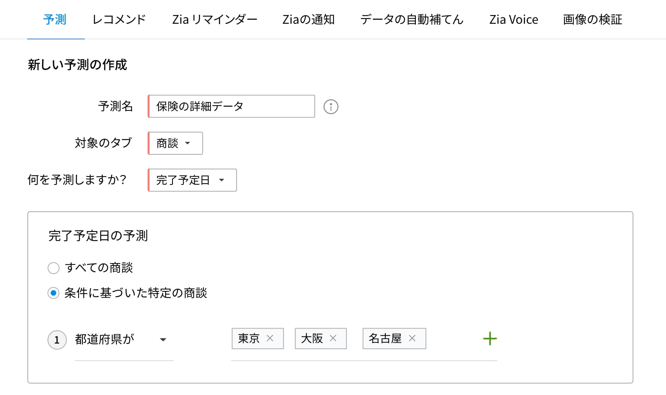666x395 pixels.
Task: Open the 対象のタブ dropdown showing 商談
Action: [175, 143]
